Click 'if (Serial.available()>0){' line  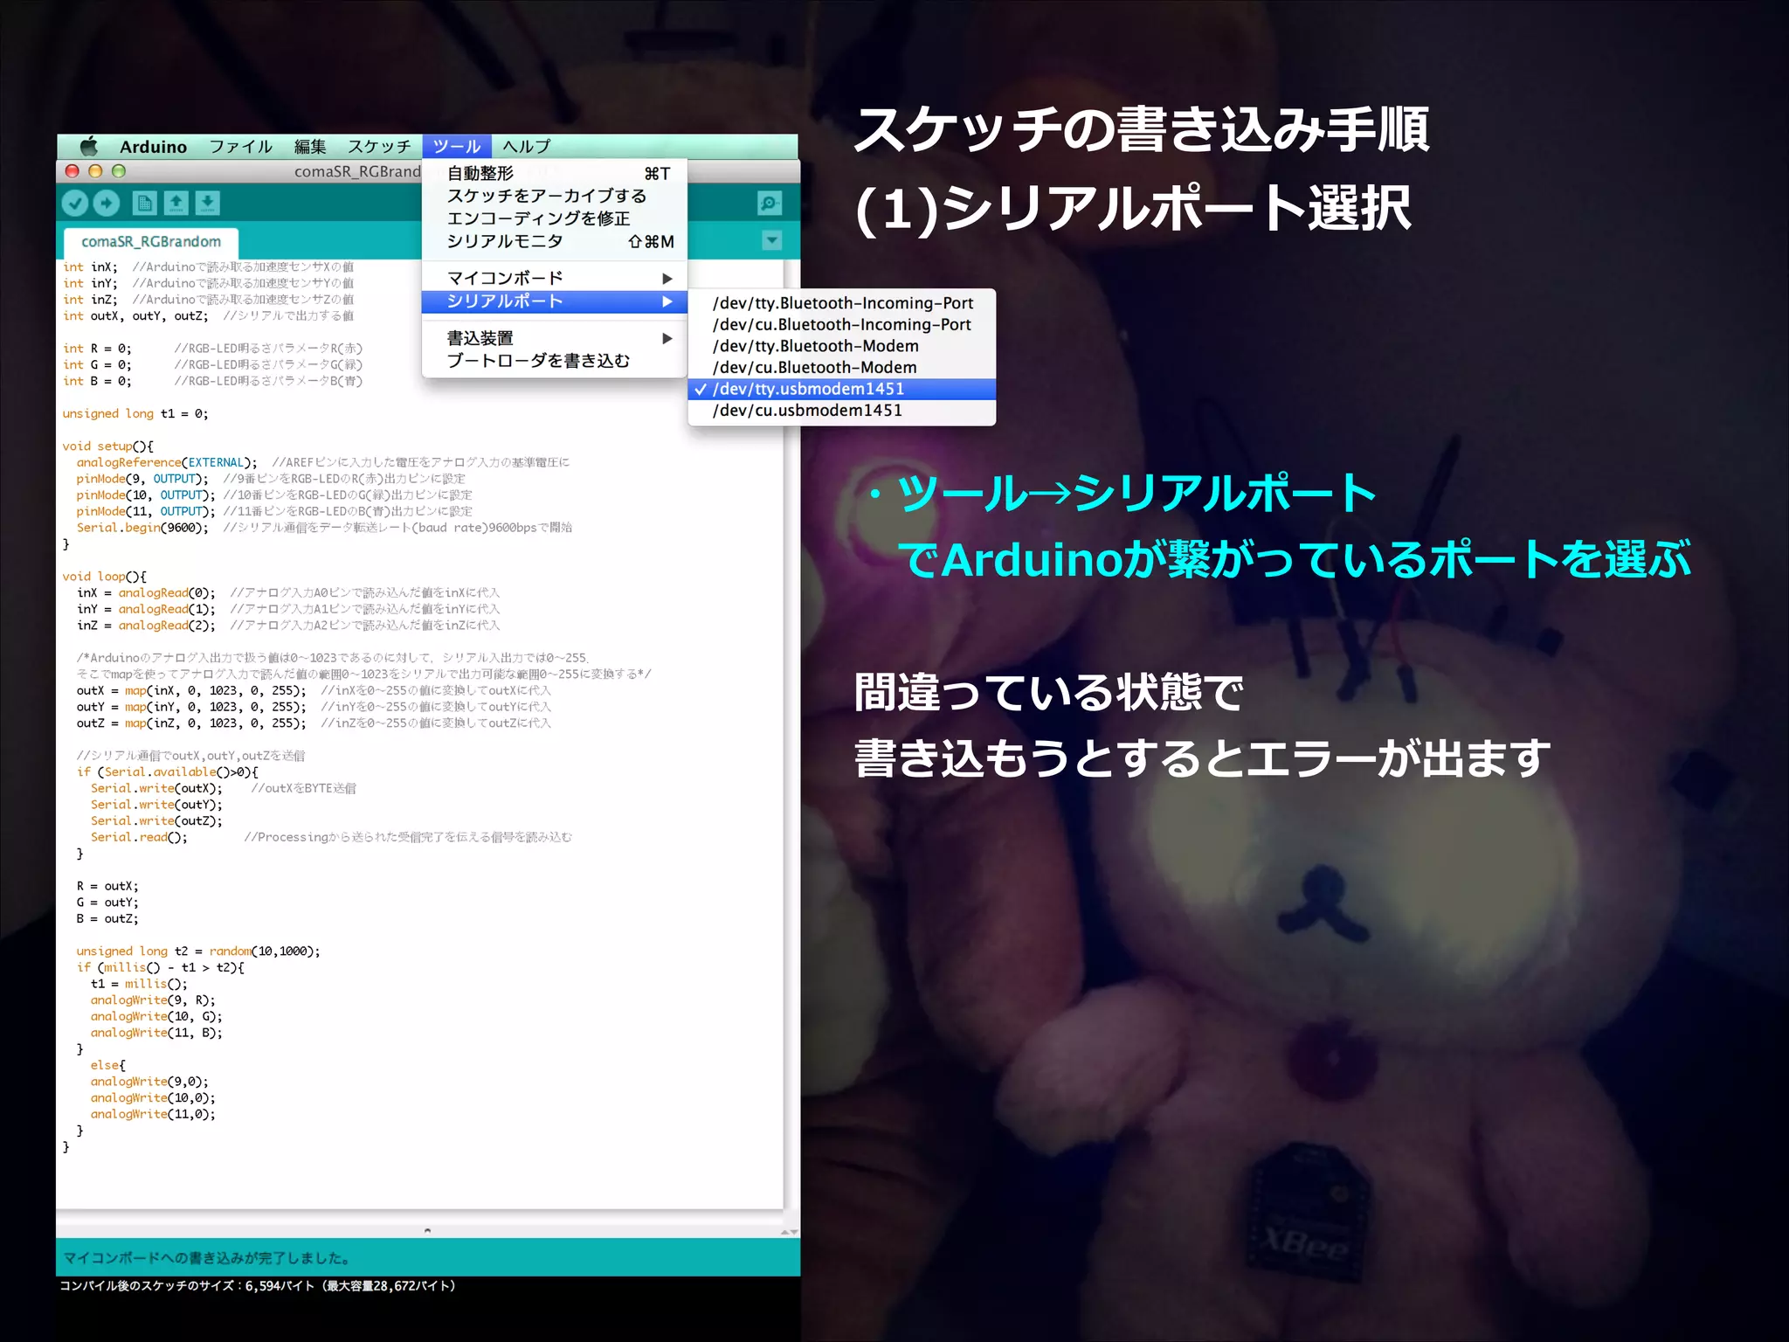[167, 772]
